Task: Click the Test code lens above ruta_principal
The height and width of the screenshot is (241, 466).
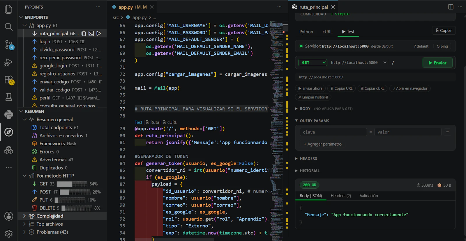Action: tap(138, 122)
